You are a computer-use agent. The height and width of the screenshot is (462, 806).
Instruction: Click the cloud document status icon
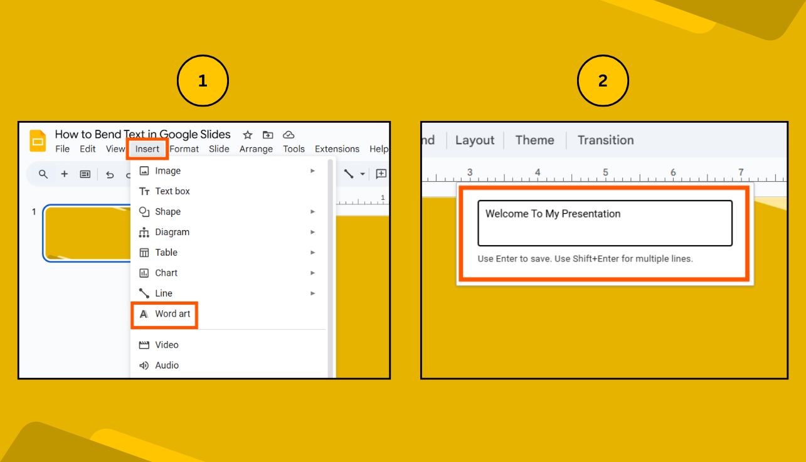pos(289,134)
